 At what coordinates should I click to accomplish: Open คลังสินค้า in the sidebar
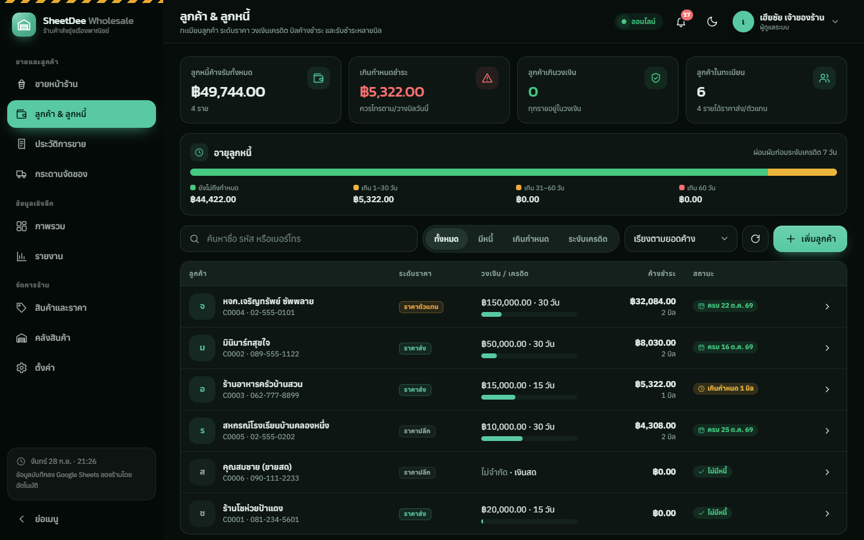pyautogui.click(x=82, y=338)
